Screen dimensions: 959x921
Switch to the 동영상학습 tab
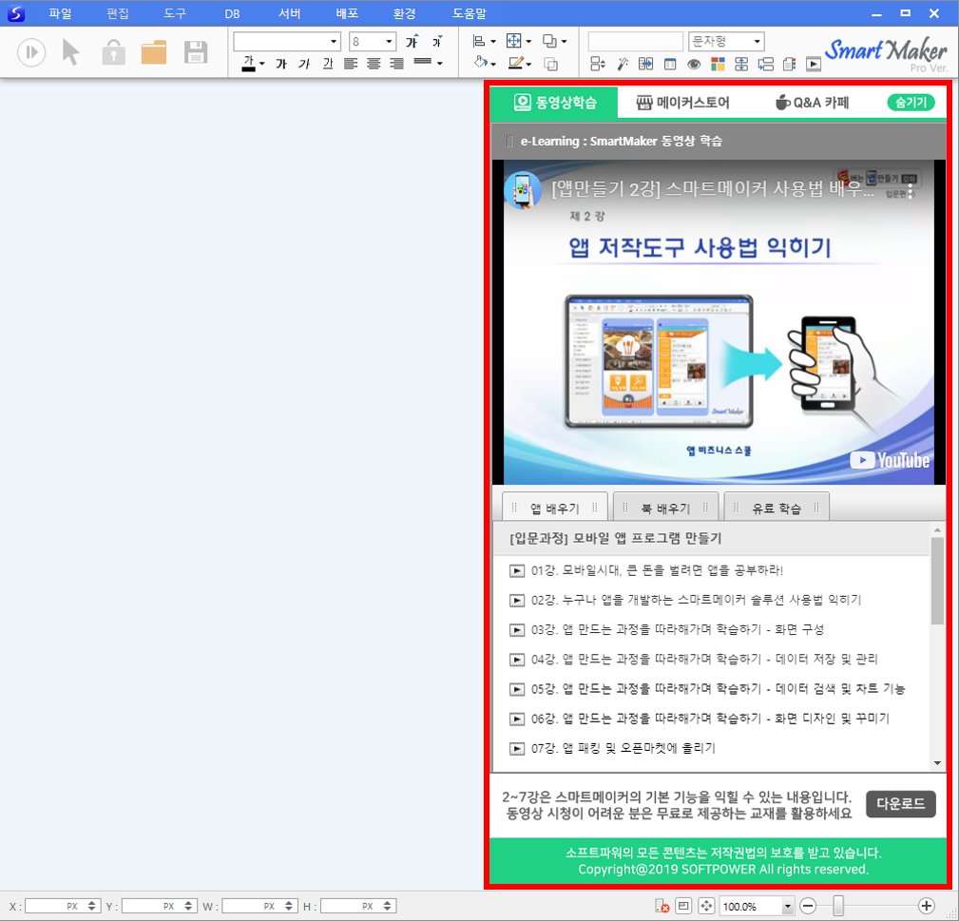click(x=555, y=102)
